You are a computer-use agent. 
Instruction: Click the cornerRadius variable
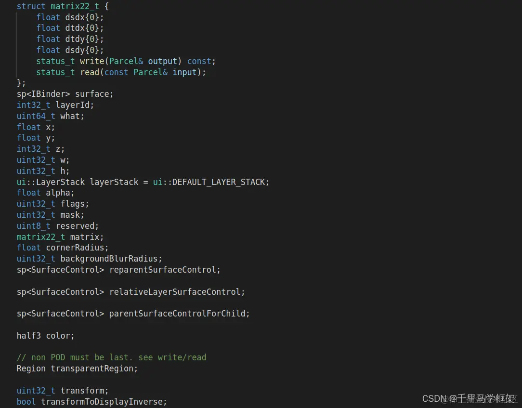75,248
